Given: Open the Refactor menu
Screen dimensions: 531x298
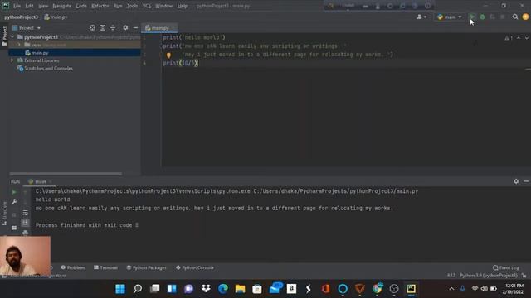Looking at the screenshot, I should pos(100,6).
